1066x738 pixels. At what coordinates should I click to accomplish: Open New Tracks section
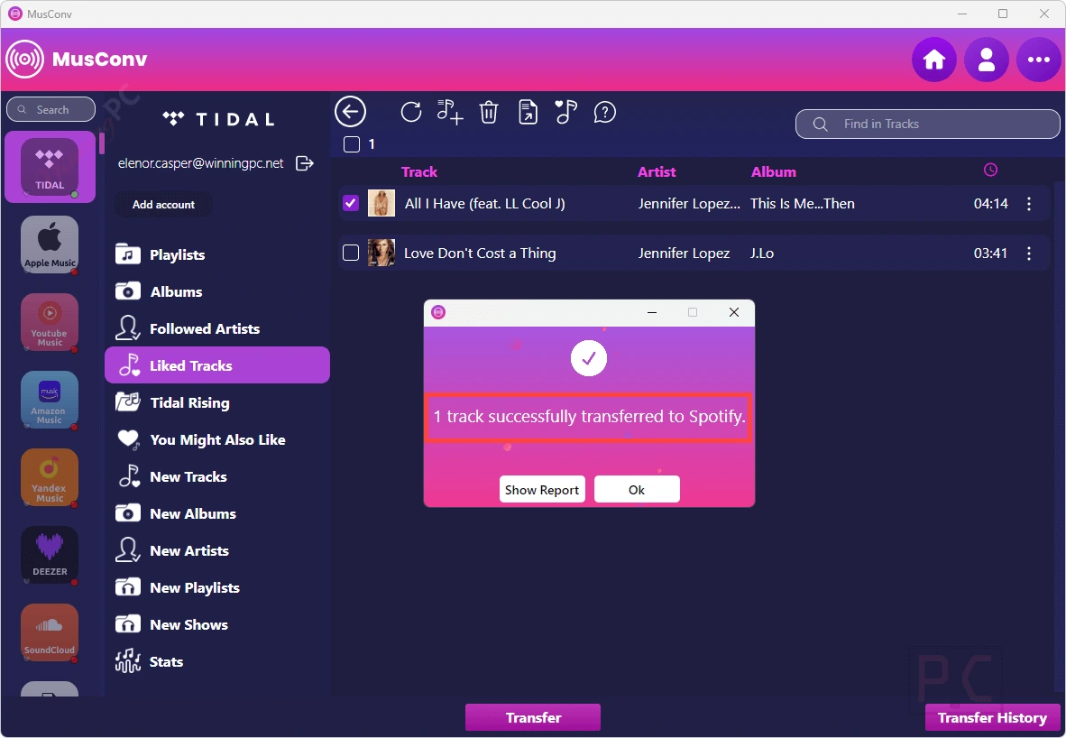[x=217, y=476]
